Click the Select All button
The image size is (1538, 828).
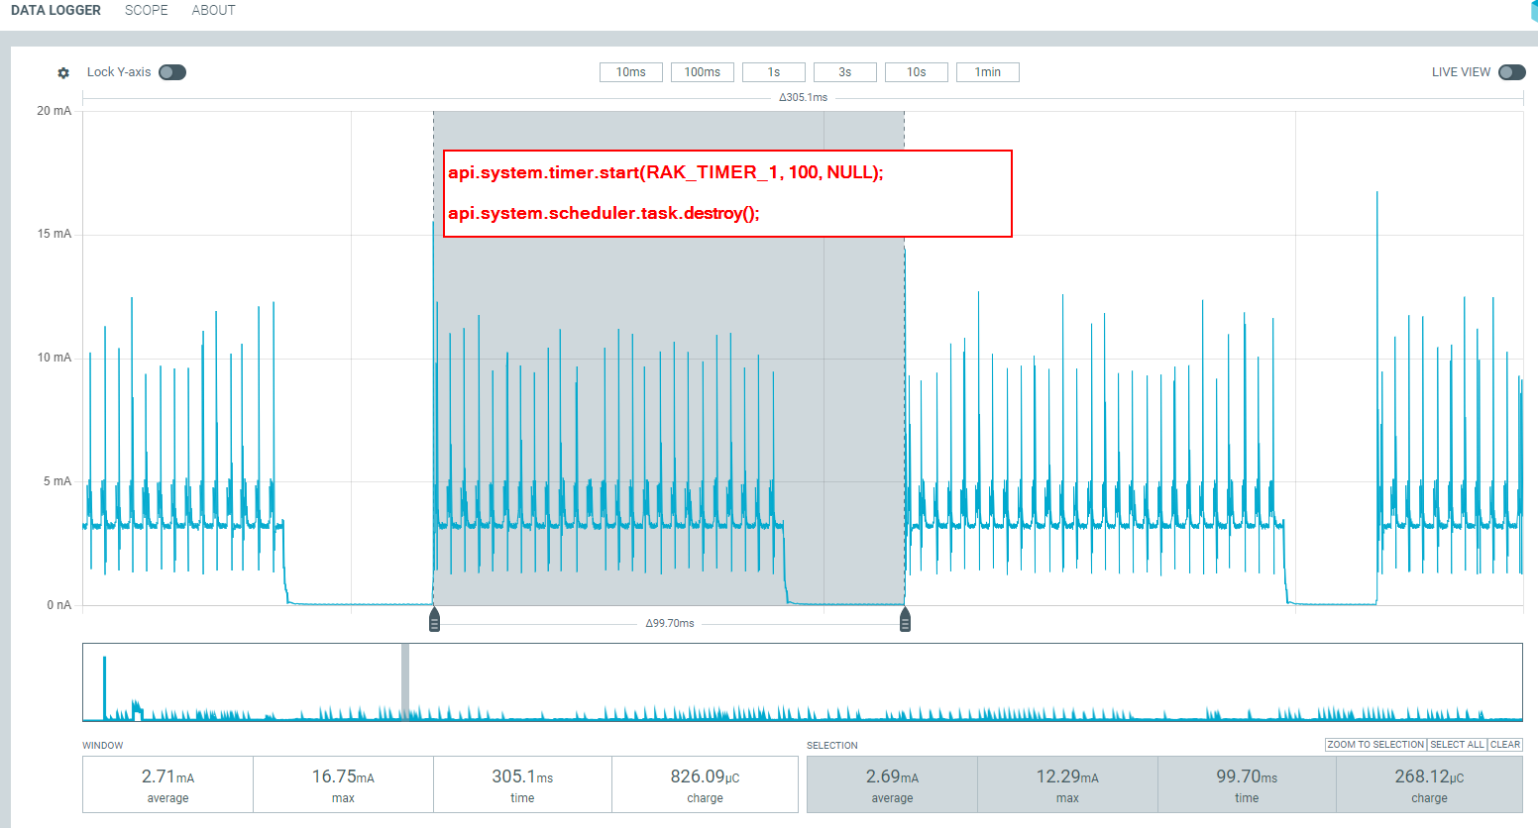(1457, 745)
